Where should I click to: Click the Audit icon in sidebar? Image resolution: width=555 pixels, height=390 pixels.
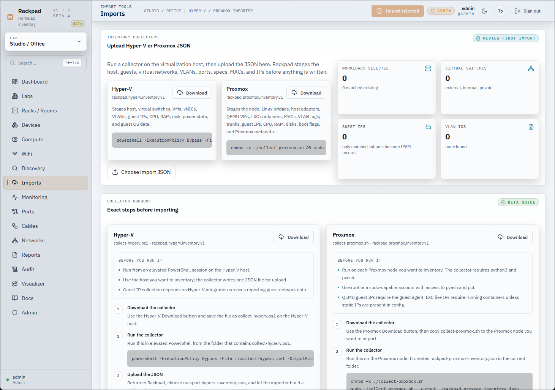coord(15,269)
